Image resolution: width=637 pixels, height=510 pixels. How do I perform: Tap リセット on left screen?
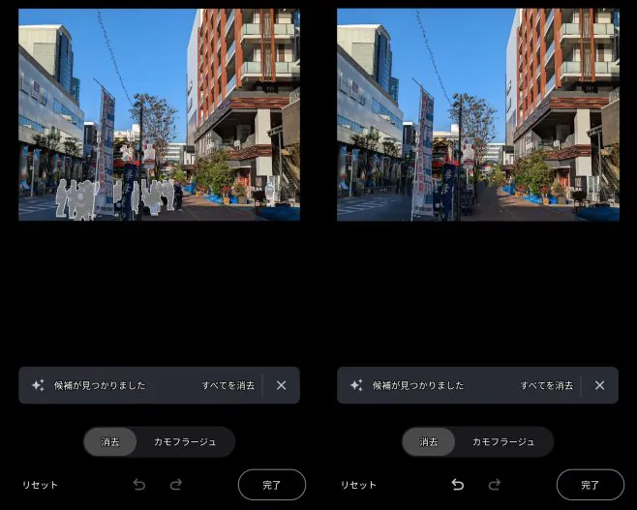[41, 485]
